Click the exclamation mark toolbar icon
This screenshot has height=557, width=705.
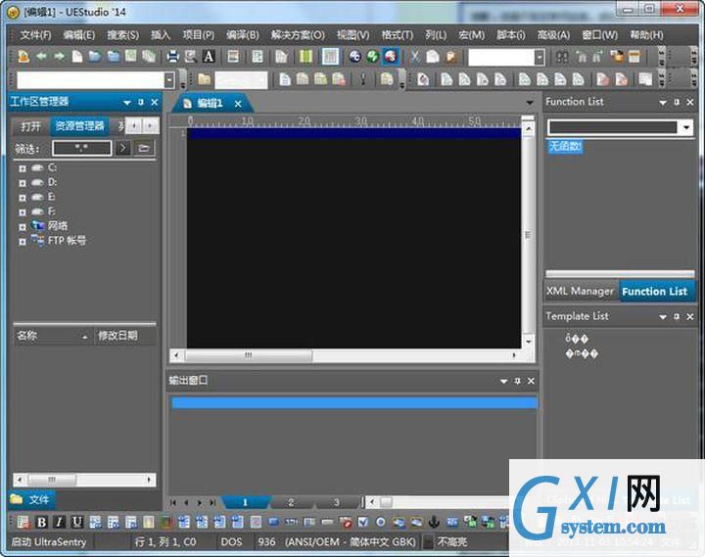[x=363, y=79]
